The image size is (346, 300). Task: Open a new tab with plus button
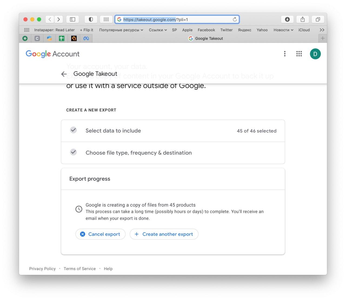pyautogui.click(x=322, y=38)
